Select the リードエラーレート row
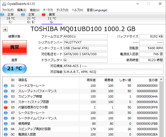The image size is (166, 137). pyautogui.click(x=80, y=86)
